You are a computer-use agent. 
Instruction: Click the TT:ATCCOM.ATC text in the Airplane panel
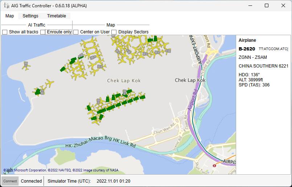[273, 49]
